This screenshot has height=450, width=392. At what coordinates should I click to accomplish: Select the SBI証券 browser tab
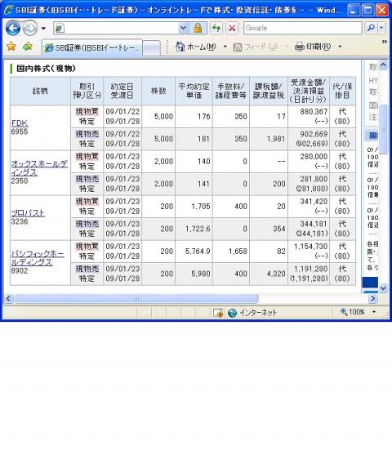pyautogui.click(x=92, y=47)
